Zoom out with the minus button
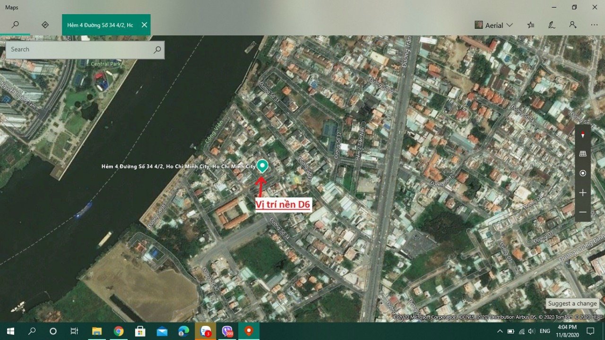This screenshot has height=340, width=605. pos(583,212)
